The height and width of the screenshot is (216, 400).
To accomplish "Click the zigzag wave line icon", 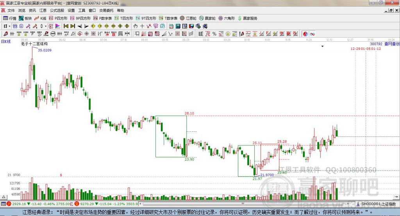I will pyautogui.click(x=171, y=34).
